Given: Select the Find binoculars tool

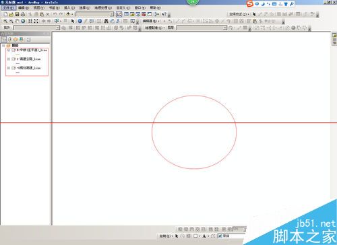Looking at the screenshot, I should point(106,21).
